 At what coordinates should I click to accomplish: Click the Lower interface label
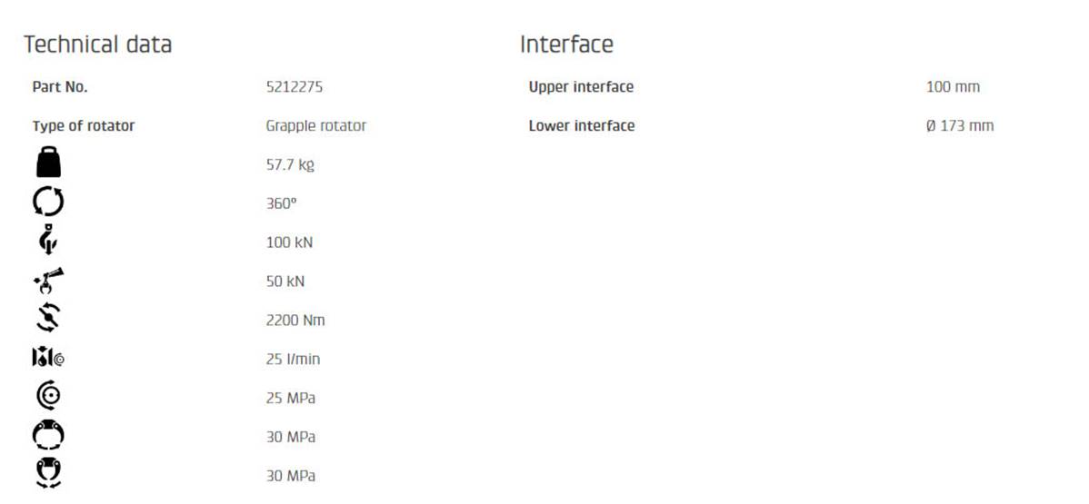[x=581, y=125]
